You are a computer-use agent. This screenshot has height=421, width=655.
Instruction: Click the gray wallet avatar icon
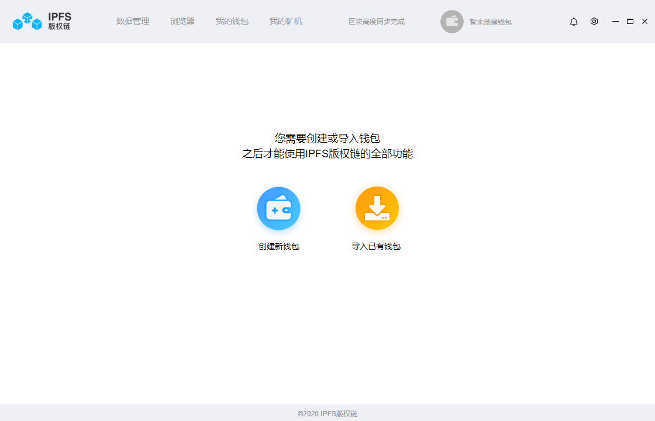click(x=452, y=21)
